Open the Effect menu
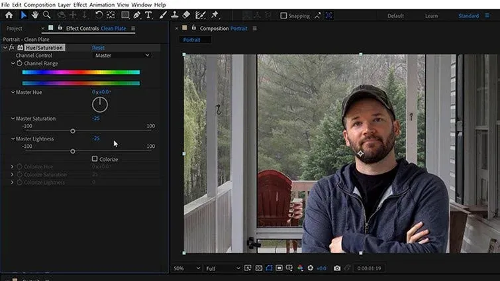 click(x=80, y=5)
